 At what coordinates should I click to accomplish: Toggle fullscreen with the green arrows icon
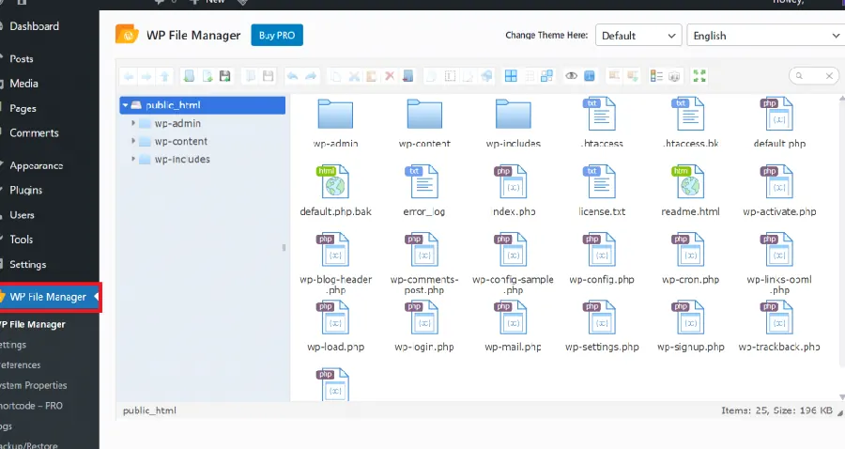pyautogui.click(x=699, y=76)
